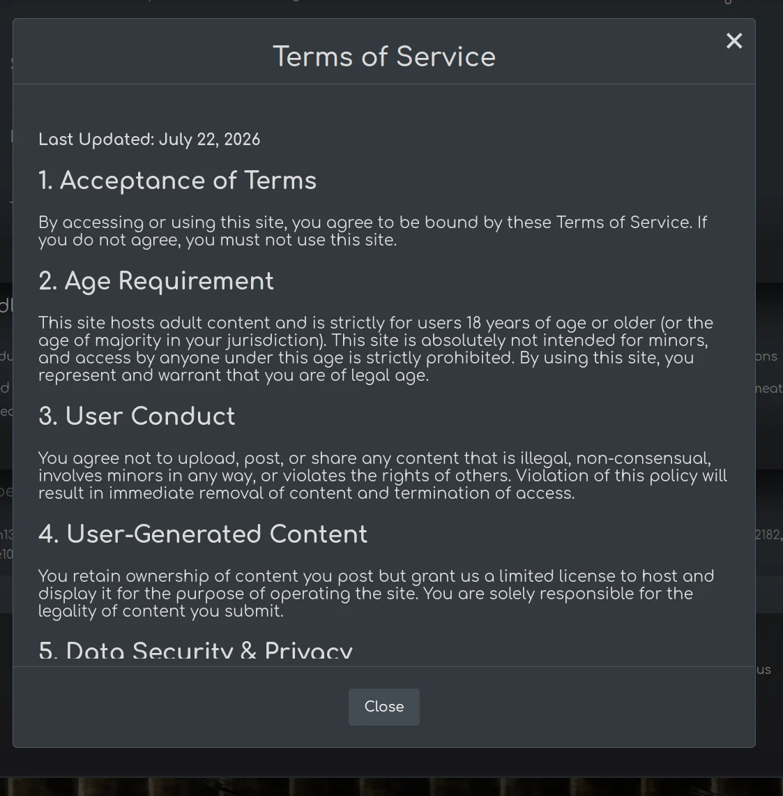Screen dimensions: 783x796
Task: Select the User-Generated Content heading
Action: point(203,534)
